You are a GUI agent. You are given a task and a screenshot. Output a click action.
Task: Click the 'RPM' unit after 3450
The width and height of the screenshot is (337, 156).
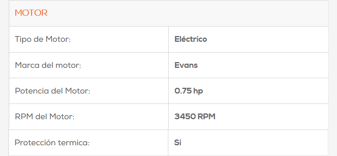206,117
